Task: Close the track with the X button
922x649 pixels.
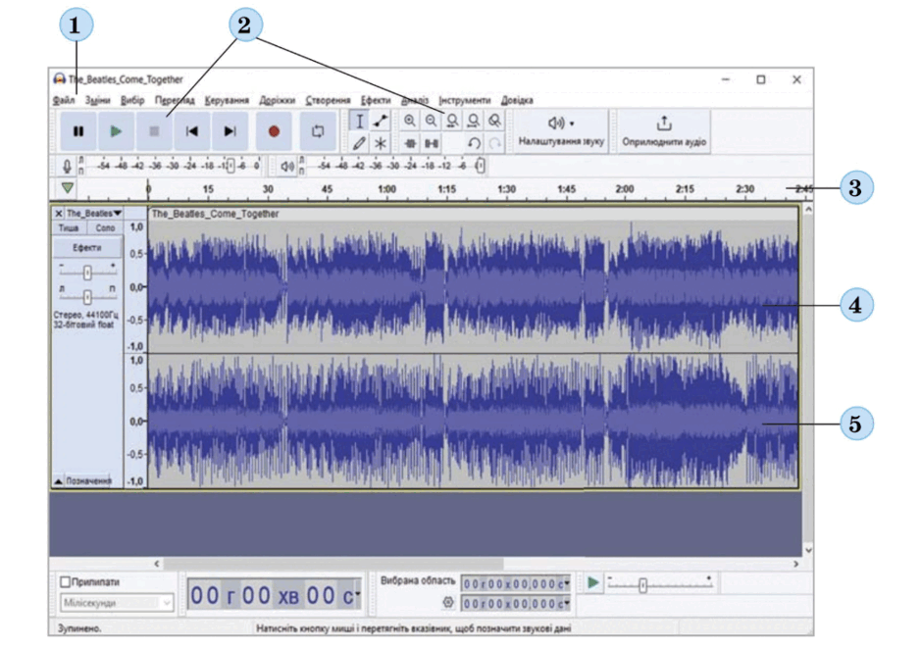Action: 58,214
